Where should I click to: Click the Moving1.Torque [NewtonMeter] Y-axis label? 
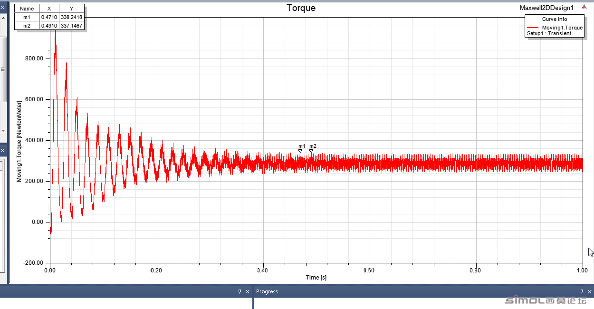click(19, 141)
